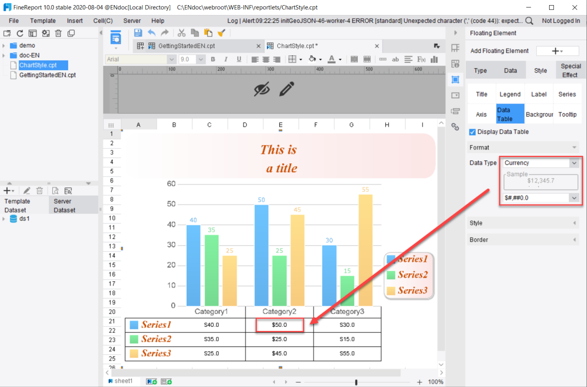Toggle Italic formatting

(226, 59)
